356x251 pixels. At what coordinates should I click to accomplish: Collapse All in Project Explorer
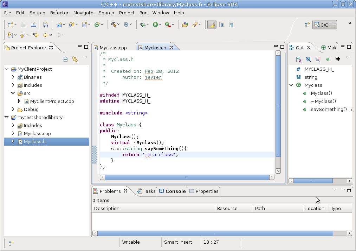coord(65,60)
